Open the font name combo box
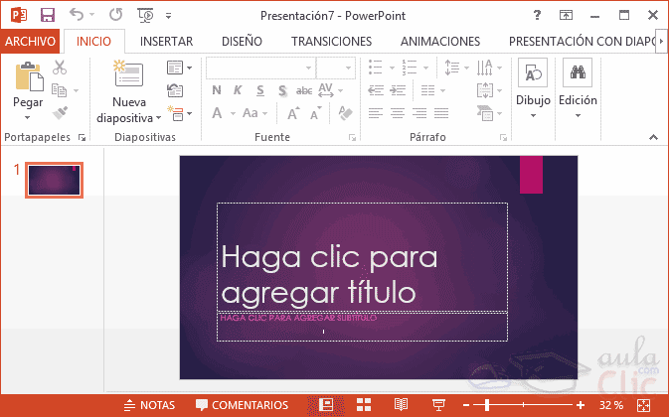Viewport: 669px width, 417px height. coord(259,67)
